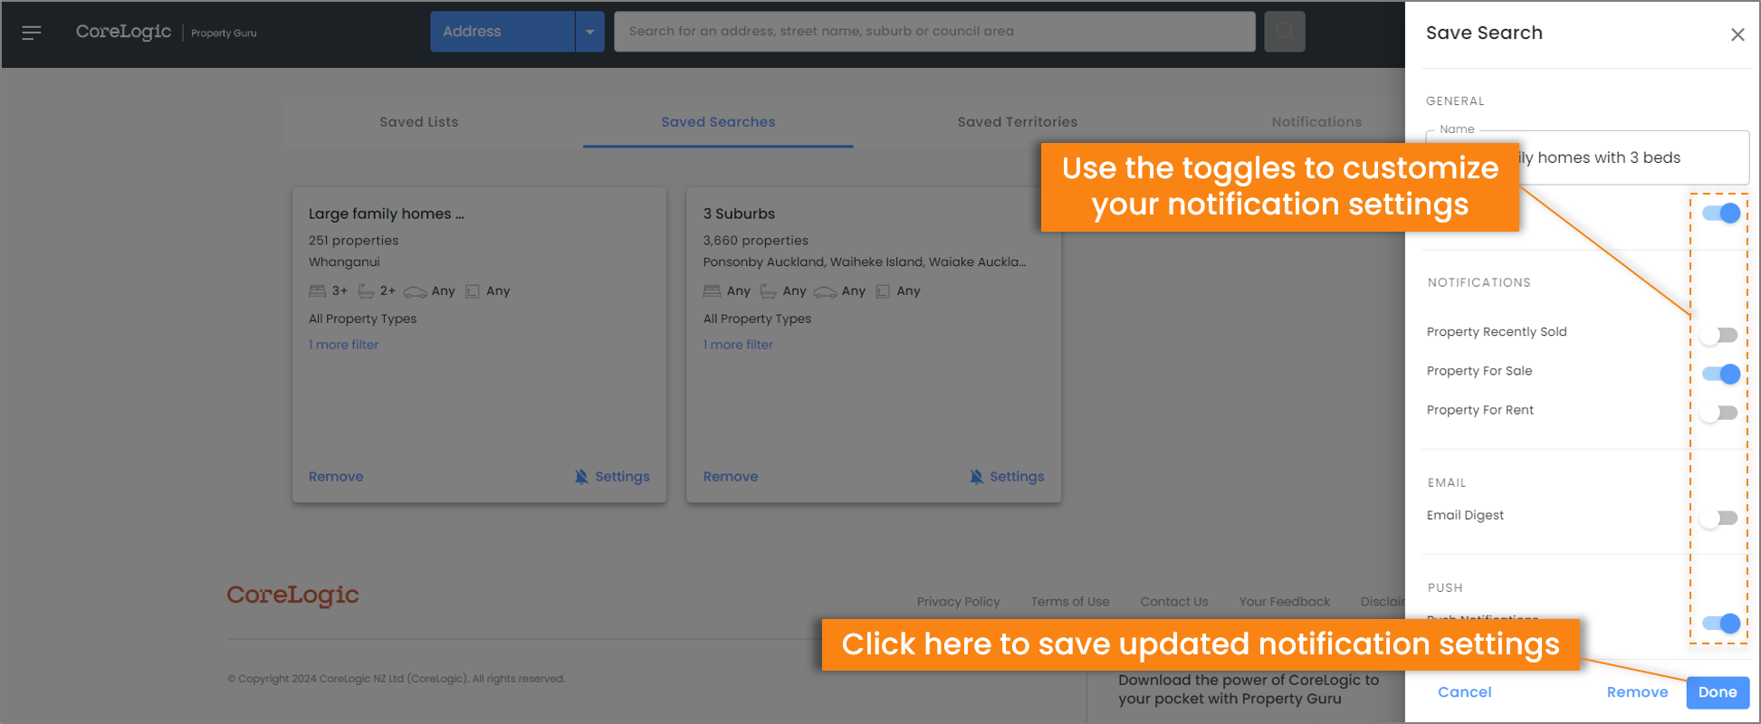Enable Property For Rent notifications
The width and height of the screenshot is (1761, 724).
pos(1718,413)
